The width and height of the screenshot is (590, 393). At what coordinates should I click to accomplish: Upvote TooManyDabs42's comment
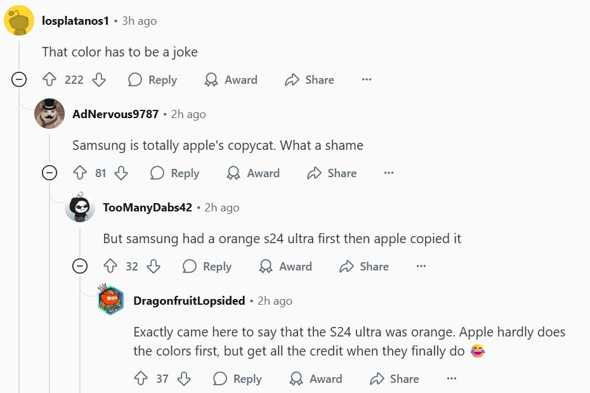[110, 267]
